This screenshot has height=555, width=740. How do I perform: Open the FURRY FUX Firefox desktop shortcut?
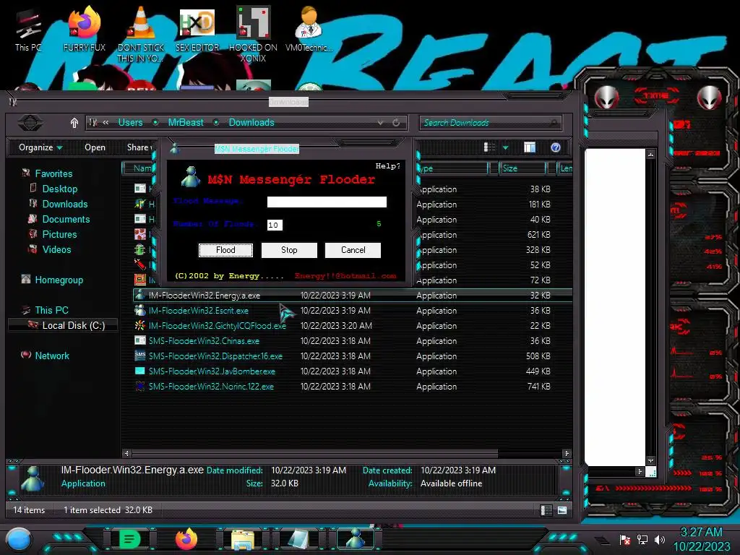click(x=85, y=29)
